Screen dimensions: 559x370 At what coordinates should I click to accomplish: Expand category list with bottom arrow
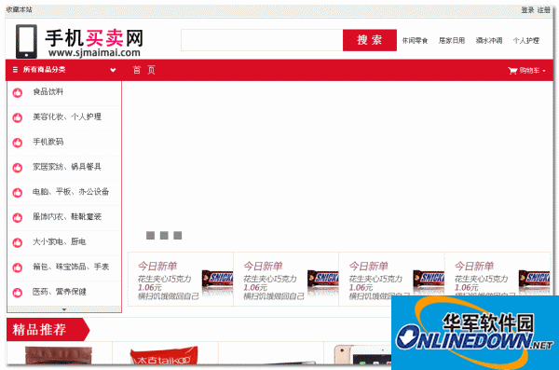pyautogui.click(x=64, y=309)
